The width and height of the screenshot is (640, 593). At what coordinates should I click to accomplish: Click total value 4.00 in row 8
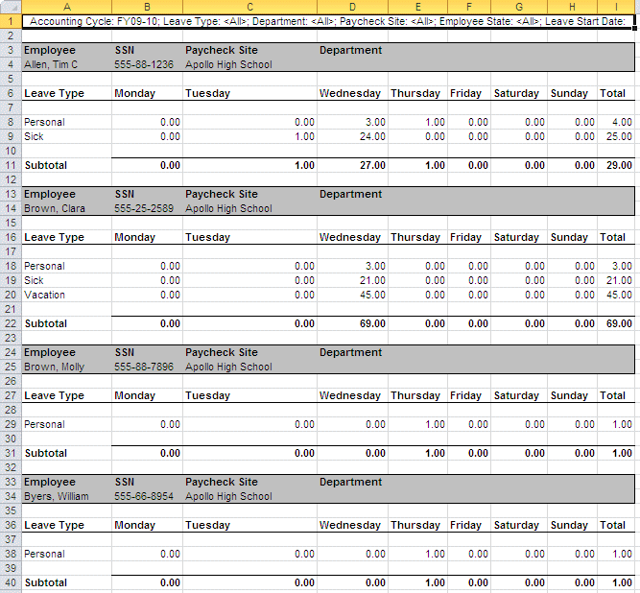[x=622, y=122]
